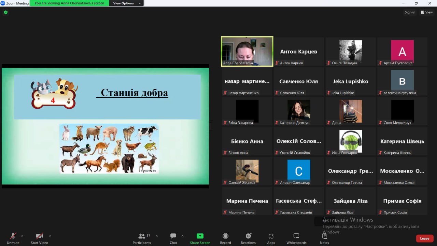Open the Reactions menu
Screen dimensions: 437x246
tap(248, 236)
